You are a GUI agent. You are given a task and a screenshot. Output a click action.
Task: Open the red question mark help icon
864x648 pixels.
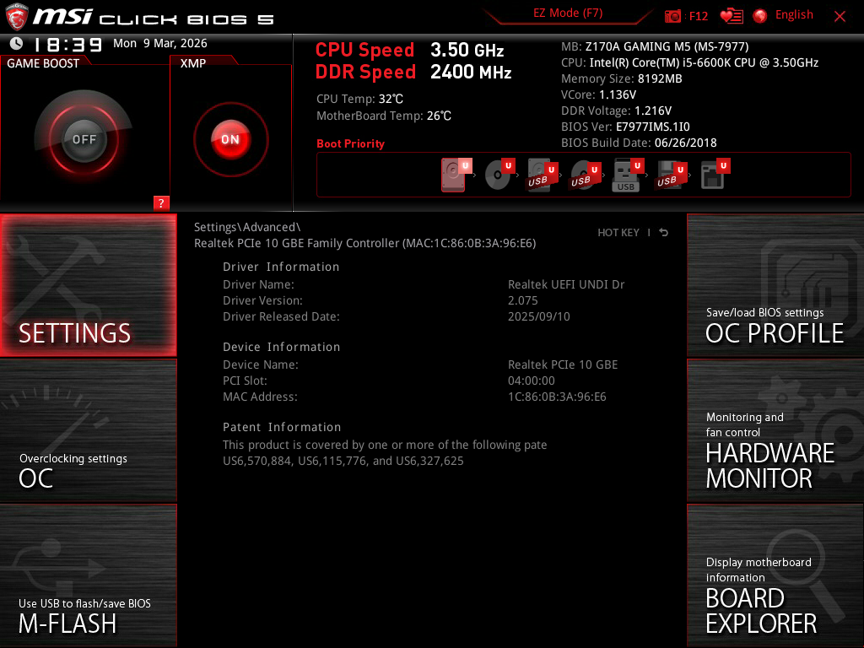(161, 202)
